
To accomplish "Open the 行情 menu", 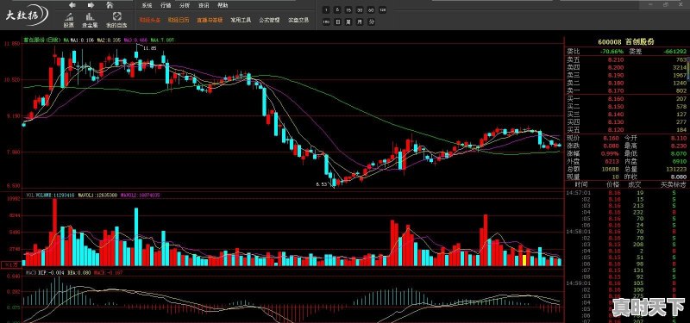I will [166, 6].
